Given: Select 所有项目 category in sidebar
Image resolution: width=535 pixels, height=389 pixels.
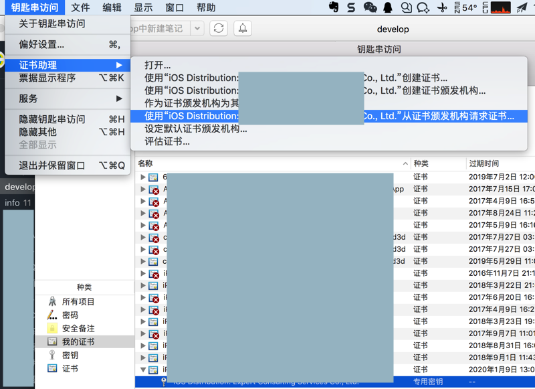Looking at the screenshot, I should click(85, 301).
